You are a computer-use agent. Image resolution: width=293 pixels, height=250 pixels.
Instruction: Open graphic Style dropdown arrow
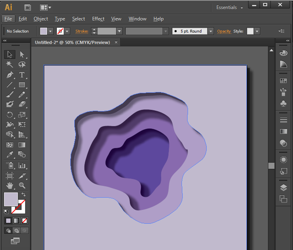click(x=257, y=31)
